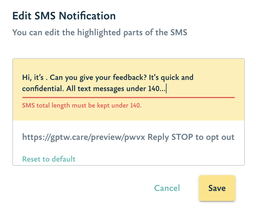Restore the default SMS via Reset to default
Viewport: 256px width, 218px height.
49,159
